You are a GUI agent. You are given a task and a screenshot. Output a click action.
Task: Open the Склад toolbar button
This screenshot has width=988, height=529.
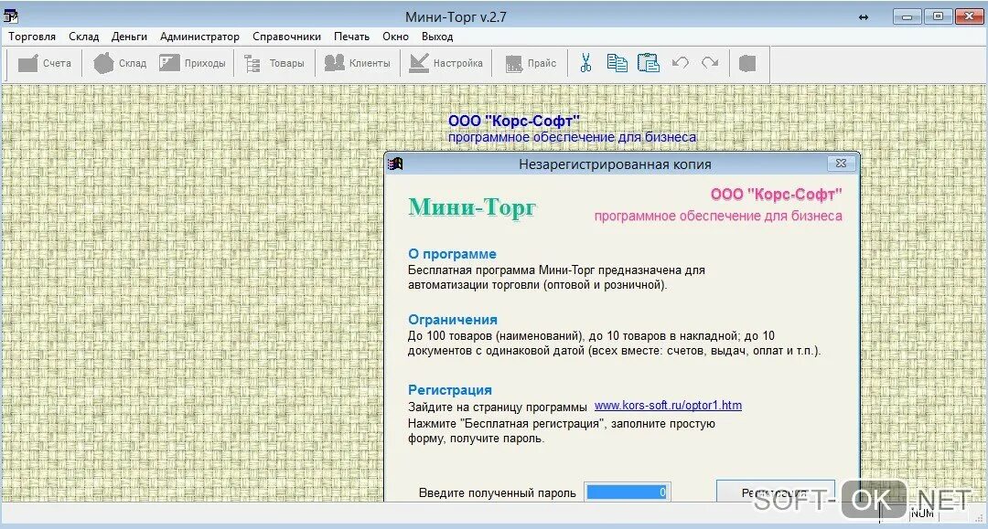tap(120, 64)
